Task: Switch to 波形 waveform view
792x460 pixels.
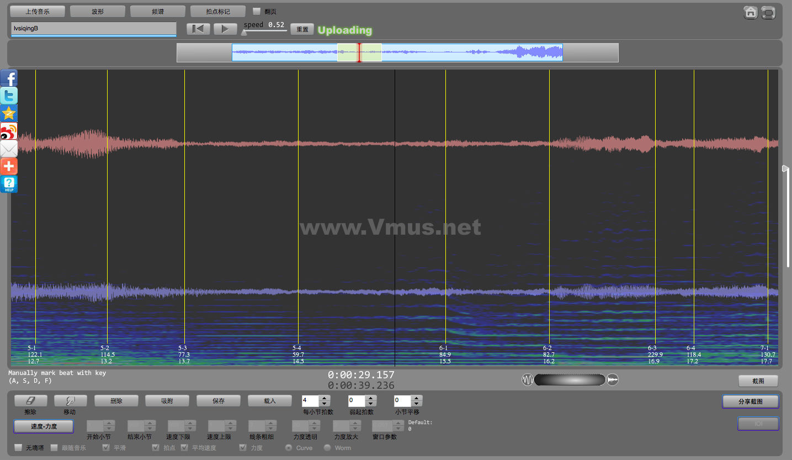Action: (x=98, y=11)
